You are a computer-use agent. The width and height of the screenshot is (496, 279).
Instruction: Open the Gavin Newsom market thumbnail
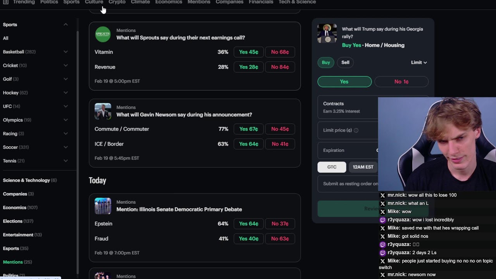click(103, 111)
